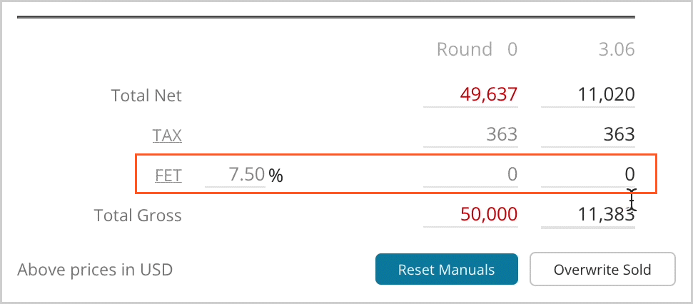Viewport: 693px width, 304px height.
Task: Click the Above prices in USD text
Action: pyautogui.click(x=95, y=270)
